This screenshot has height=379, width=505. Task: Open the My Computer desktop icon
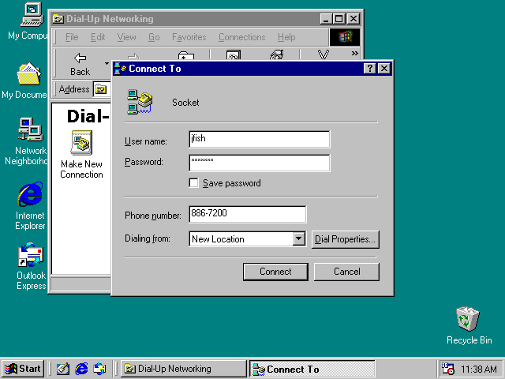point(32,15)
